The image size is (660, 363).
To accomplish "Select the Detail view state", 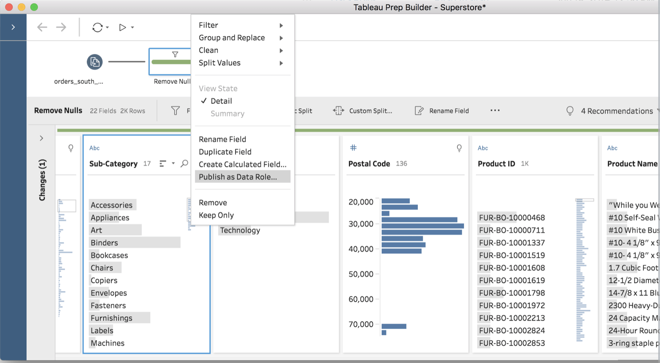I will click(221, 101).
